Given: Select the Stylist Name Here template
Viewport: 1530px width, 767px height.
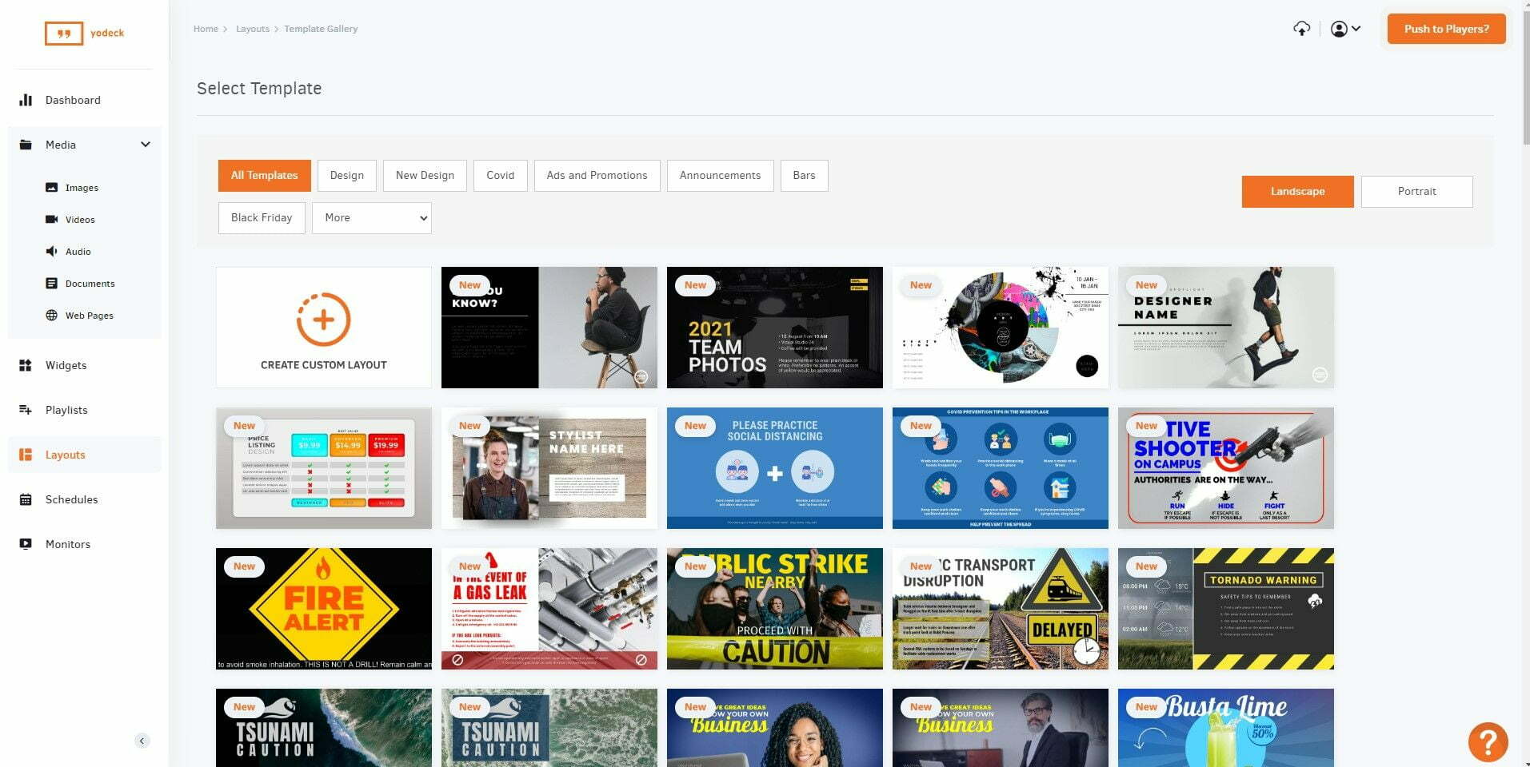Looking at the screenshot, I should [x=549, y=468].
